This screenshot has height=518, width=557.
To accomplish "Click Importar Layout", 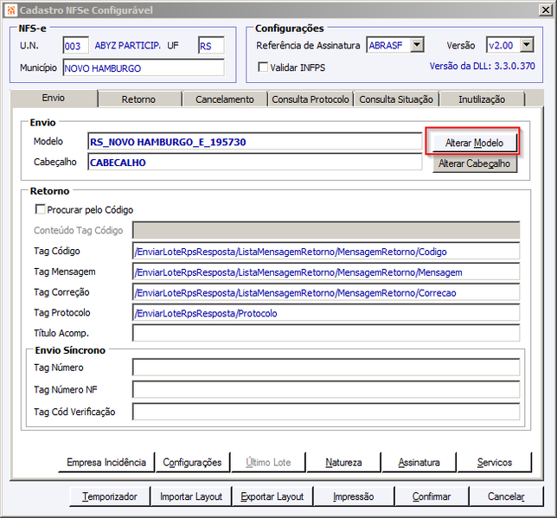I will 191,496.
